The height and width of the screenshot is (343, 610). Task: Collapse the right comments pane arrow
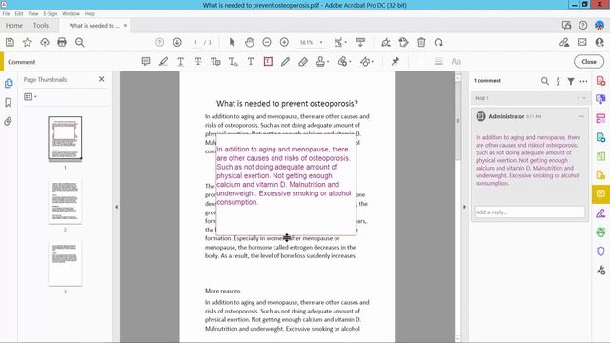pyautogui.click(x=464, y=207)
